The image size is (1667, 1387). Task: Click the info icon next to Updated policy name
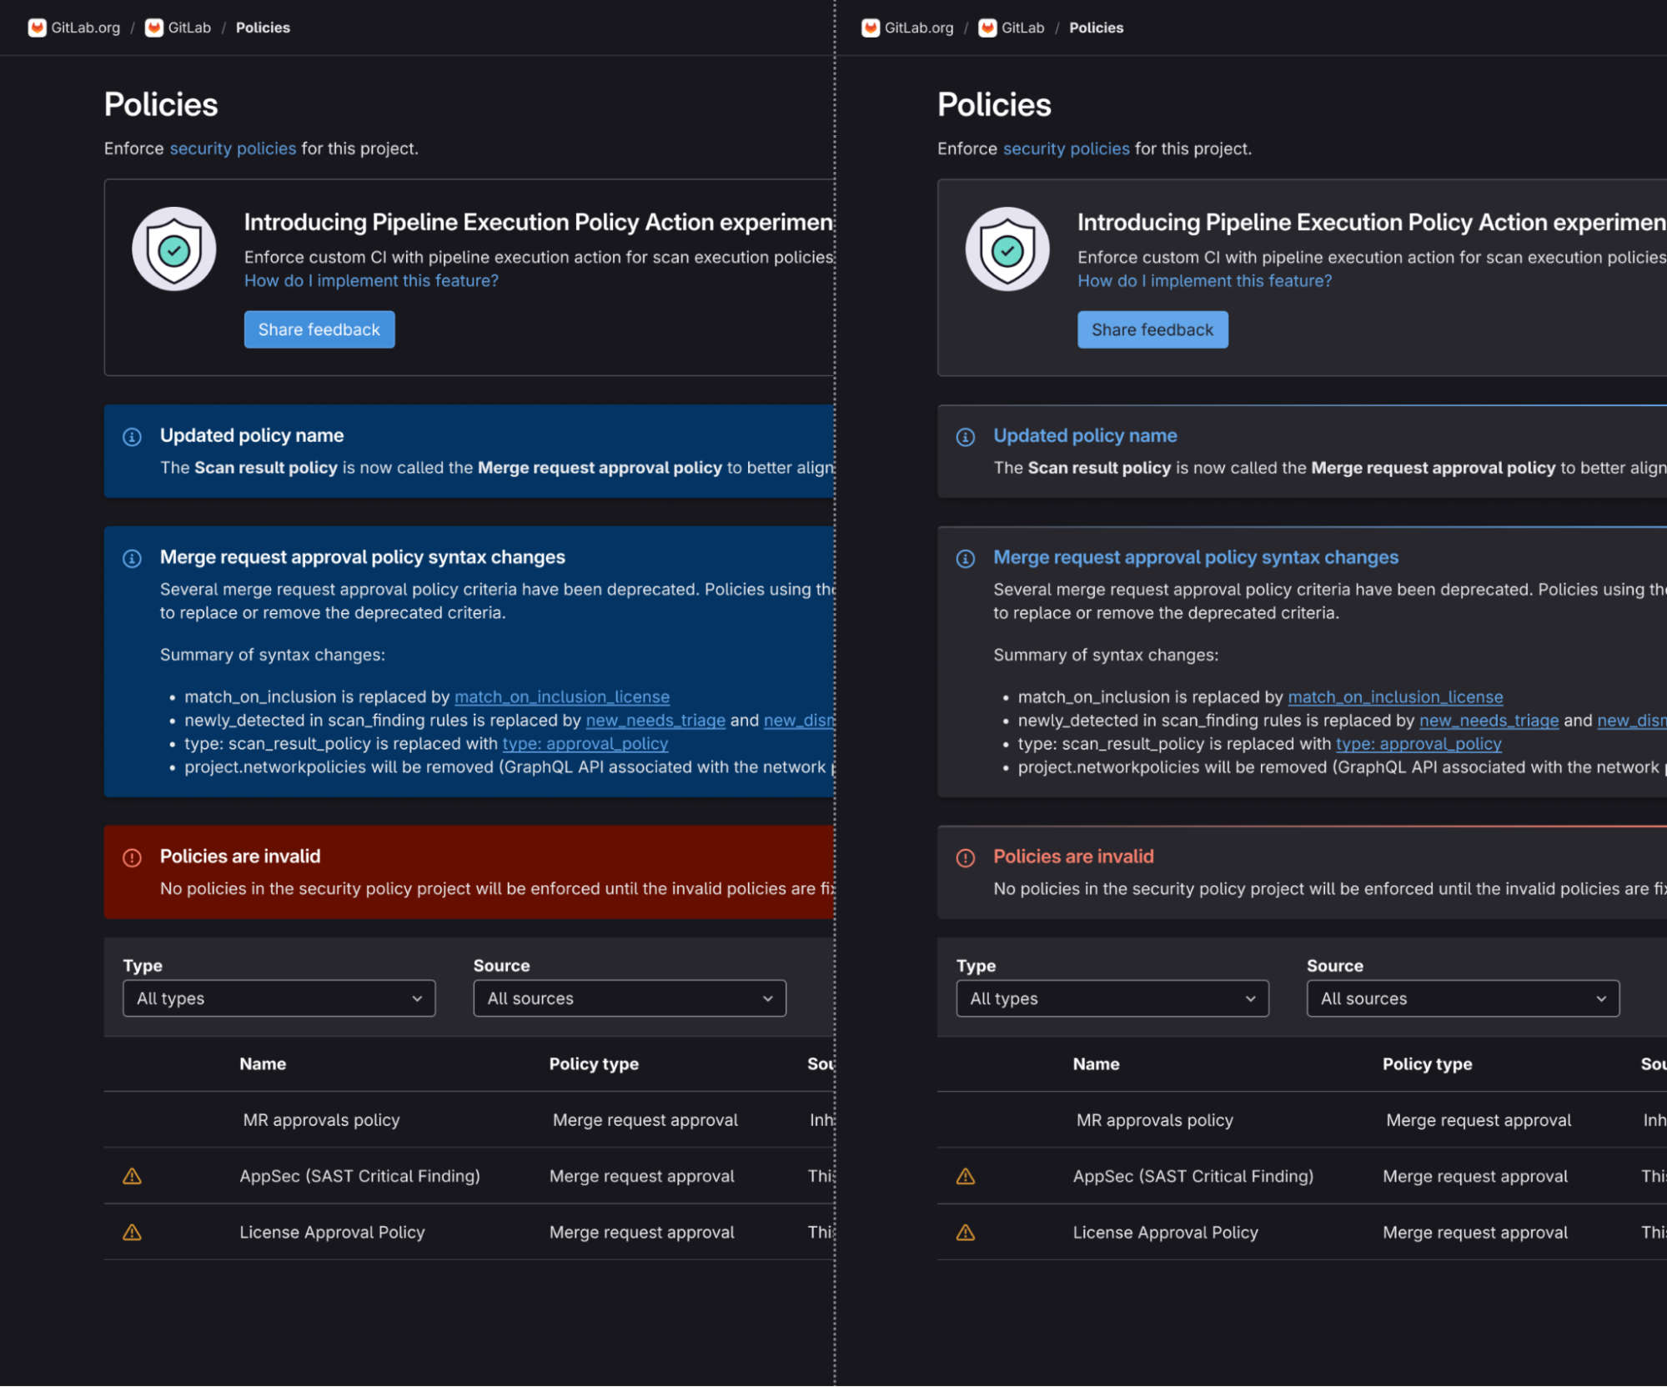tap(132, 433)
